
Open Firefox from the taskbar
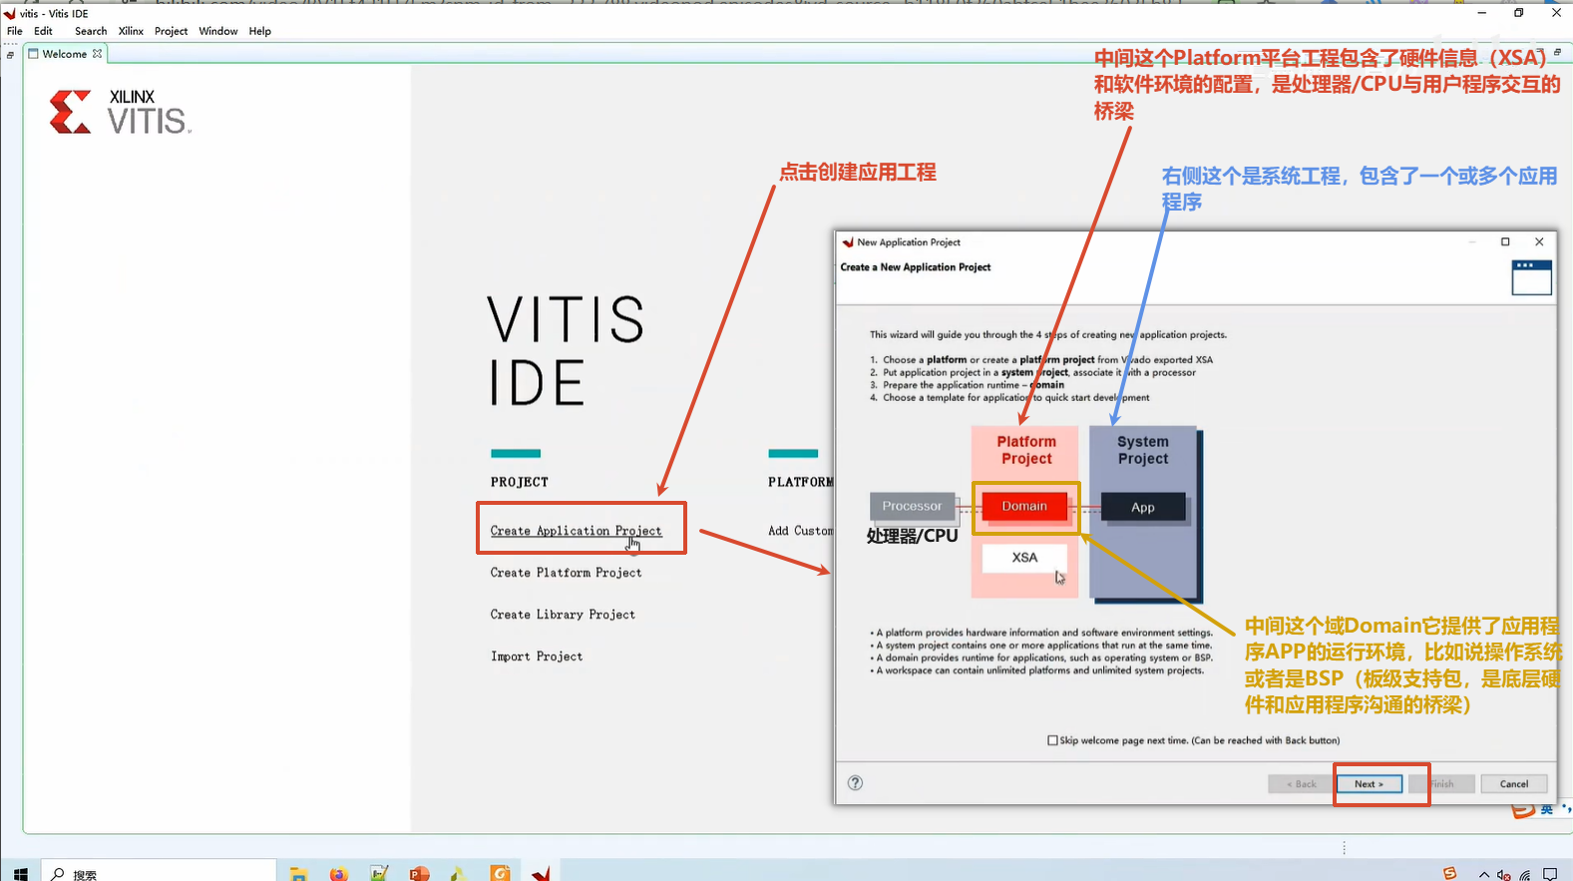tap(339, 874)
